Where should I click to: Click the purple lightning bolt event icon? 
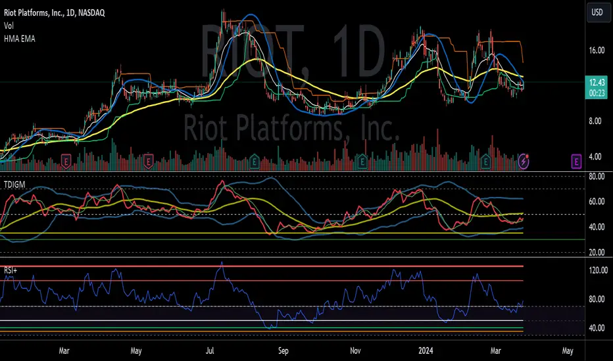[523, 161]
